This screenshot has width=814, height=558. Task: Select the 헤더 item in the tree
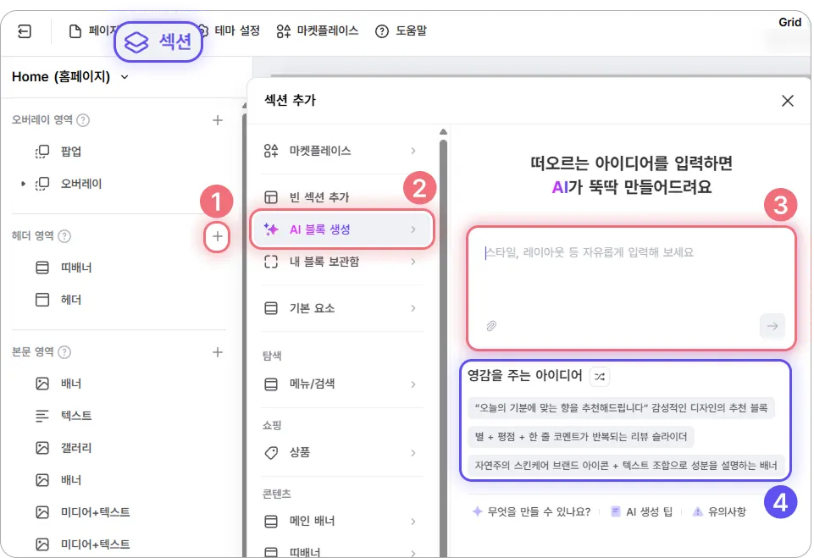[x=71, y=300]
